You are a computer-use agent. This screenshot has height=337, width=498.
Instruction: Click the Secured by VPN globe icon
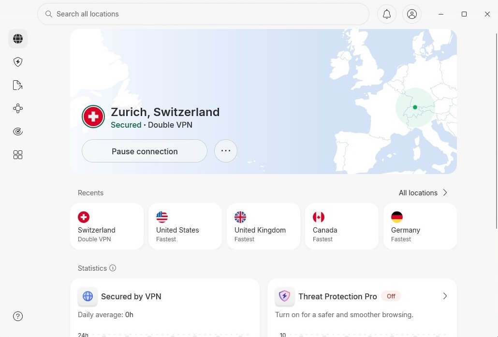click(88, 296)
